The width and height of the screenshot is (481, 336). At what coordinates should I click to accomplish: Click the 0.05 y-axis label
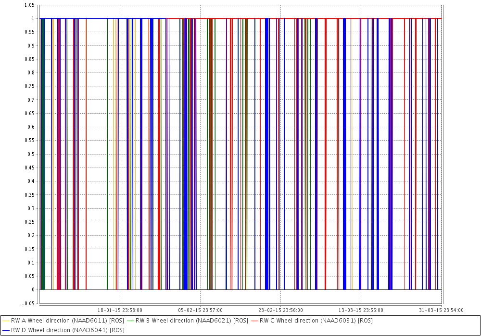29,276
